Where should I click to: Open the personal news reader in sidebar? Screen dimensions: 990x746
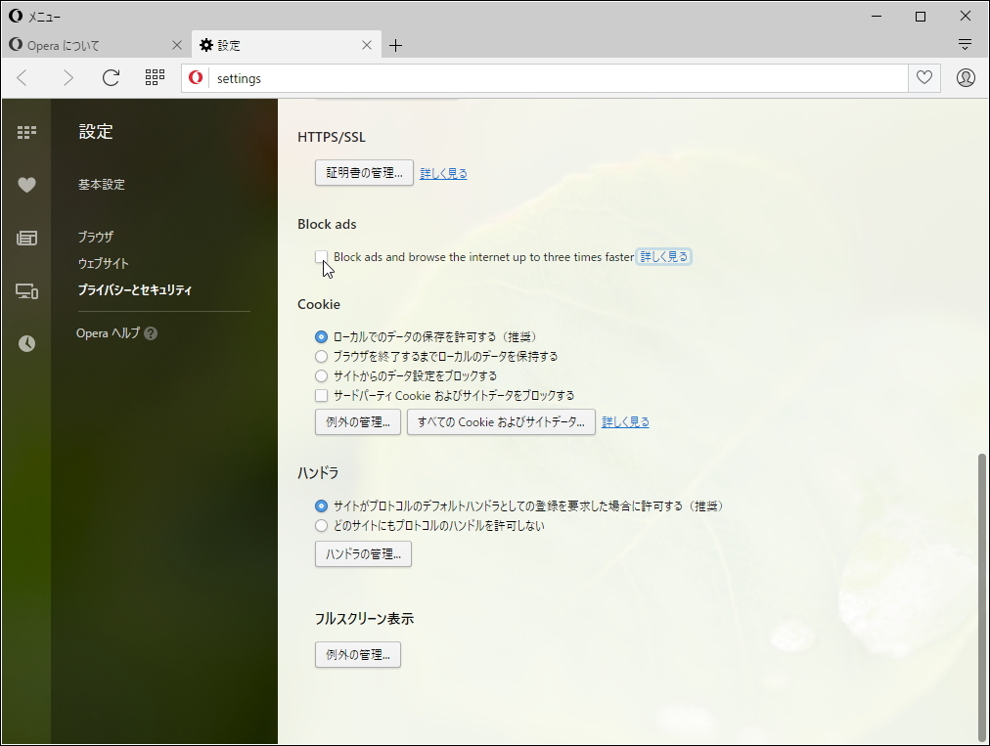(26, 237)
